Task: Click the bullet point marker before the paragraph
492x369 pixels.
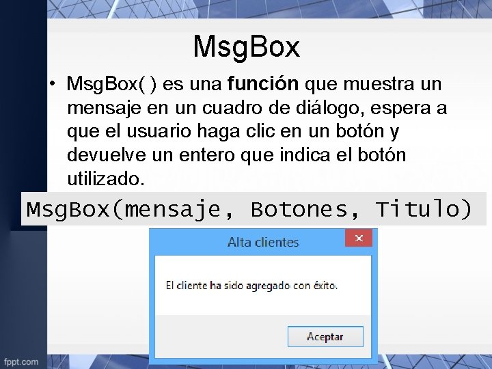Action: point(52,84)
